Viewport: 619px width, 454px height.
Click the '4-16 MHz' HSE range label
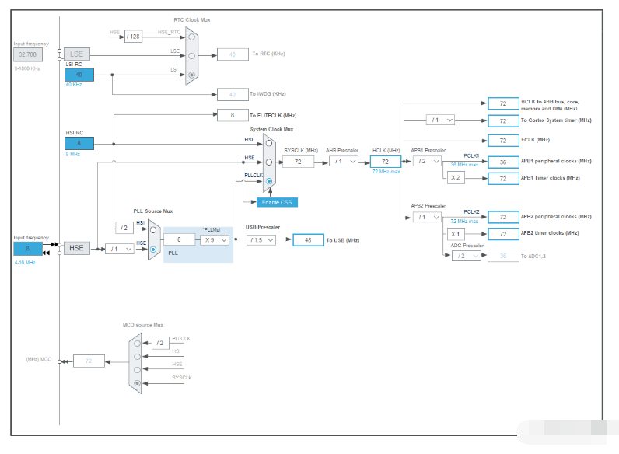25,262
